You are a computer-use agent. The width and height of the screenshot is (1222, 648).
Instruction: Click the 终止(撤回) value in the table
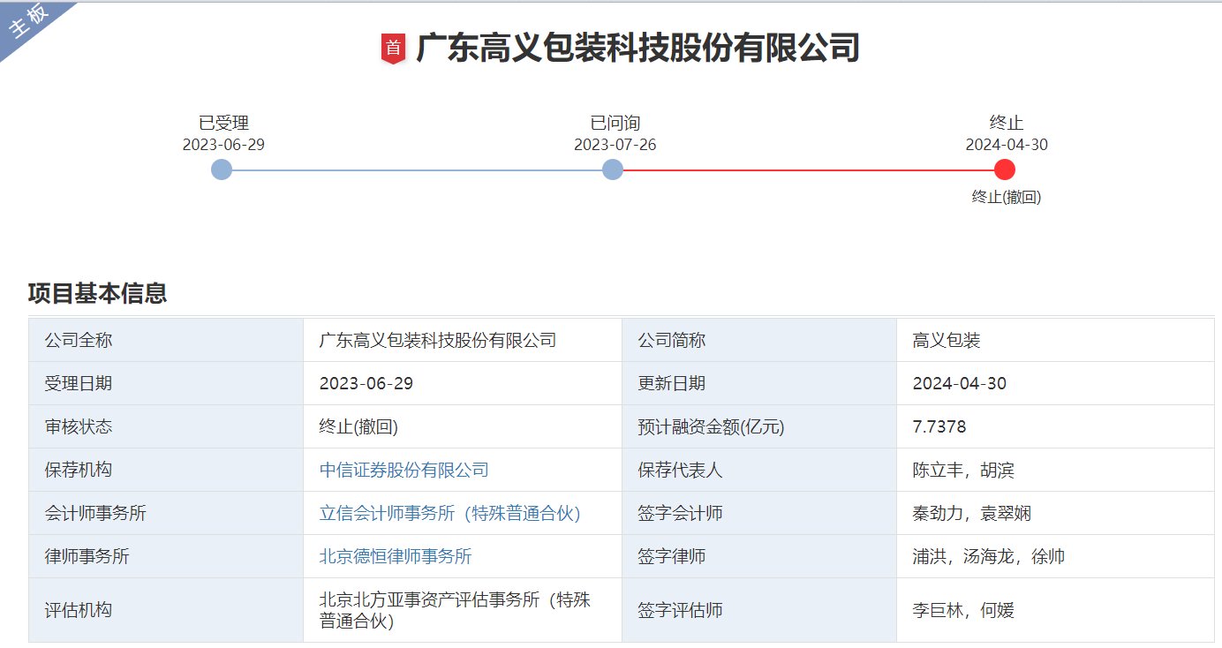[x=358, y=427]
